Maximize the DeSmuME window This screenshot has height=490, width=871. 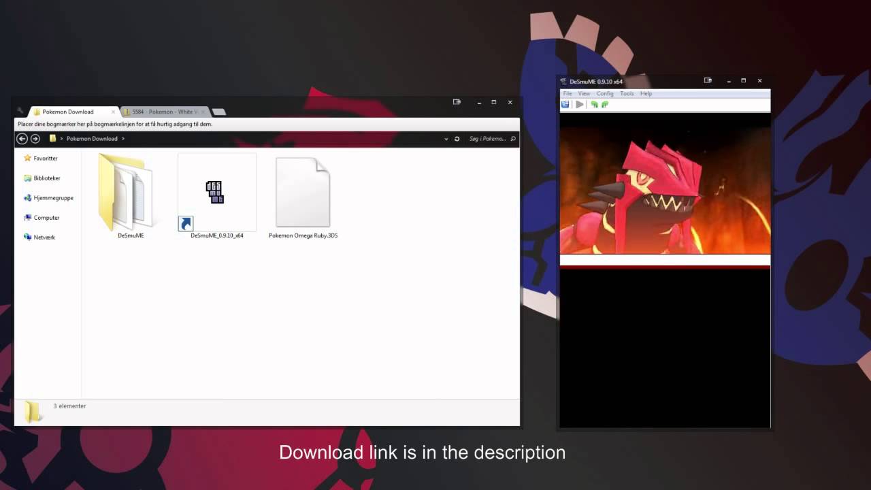[743, 80]
